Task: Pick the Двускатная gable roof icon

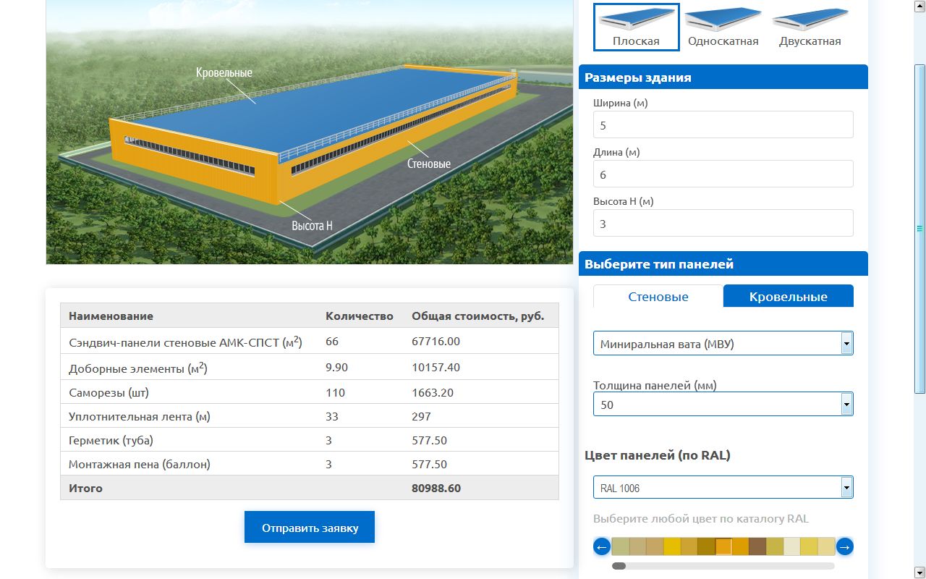Action: tap(810, 27)
